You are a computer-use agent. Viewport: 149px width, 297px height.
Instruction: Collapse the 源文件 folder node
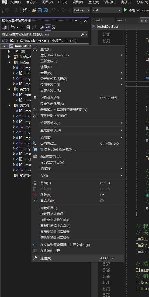[x=9, y=105]
